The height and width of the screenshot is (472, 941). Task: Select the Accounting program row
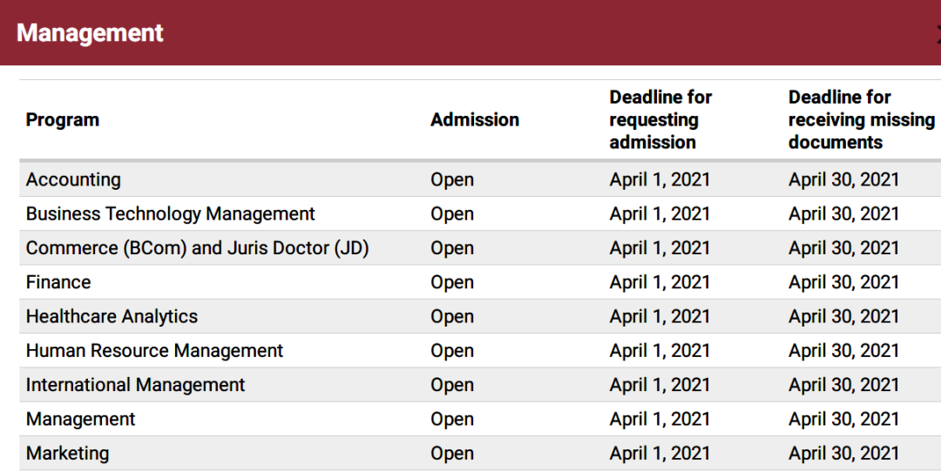coord(480,179)
